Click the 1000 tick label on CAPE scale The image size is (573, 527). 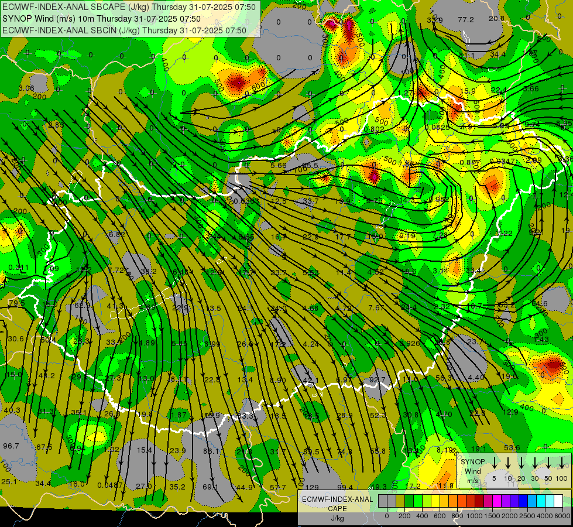(475, 516)
